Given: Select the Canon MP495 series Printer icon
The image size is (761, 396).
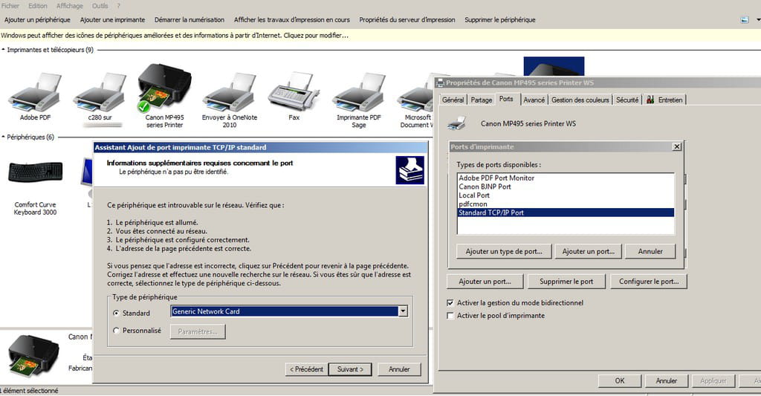Looking at the screenshot, I should coord(164,88).
